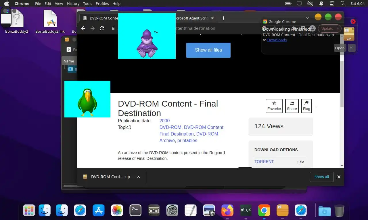The height and width of the screenshot is (220, 368).
Task: Open the Trash in the dock
Action: point(340,211)
